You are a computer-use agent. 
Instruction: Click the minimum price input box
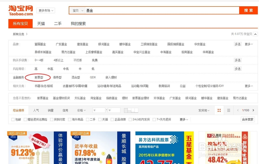click(99, 110)
